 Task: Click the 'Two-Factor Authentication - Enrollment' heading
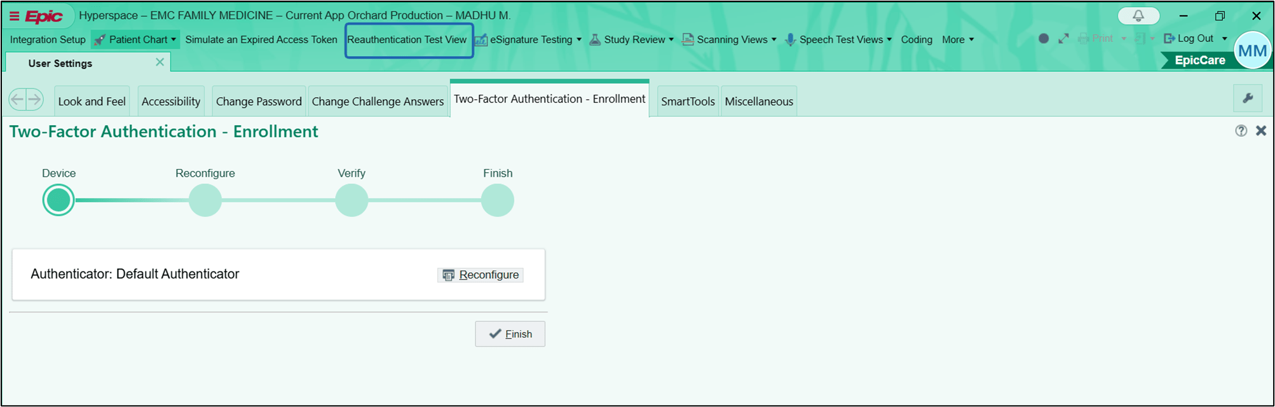click(x=164, y=132)
